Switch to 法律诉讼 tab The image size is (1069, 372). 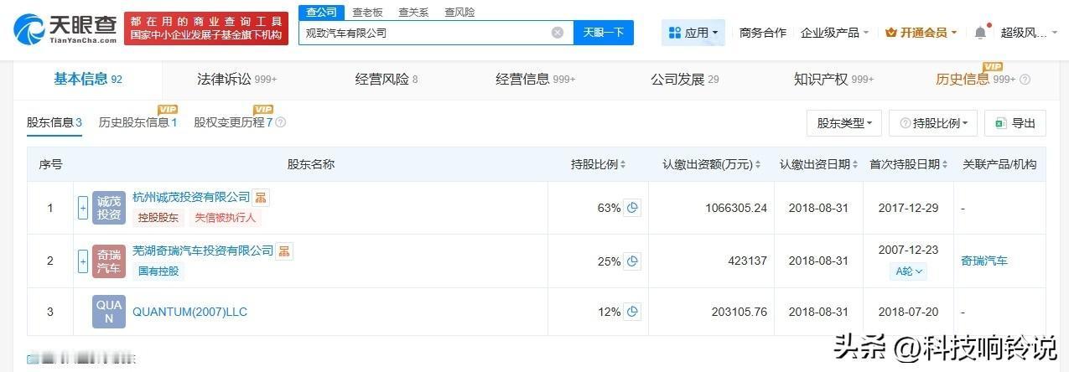pos(236,79)
